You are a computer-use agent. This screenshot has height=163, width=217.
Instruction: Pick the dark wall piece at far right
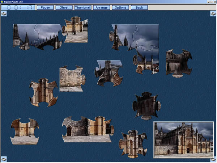click(x=179, y=63)
